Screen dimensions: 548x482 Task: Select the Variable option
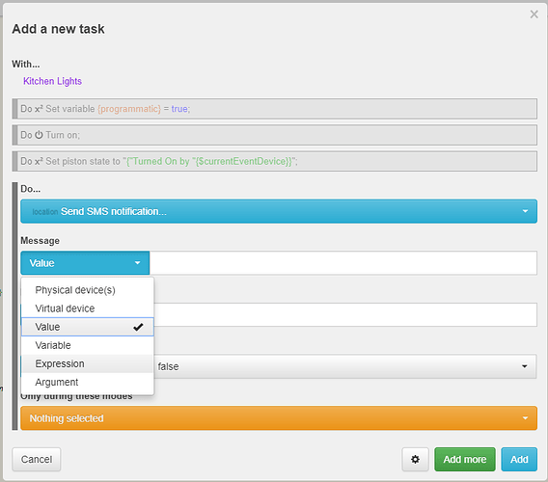coord(88,345)
